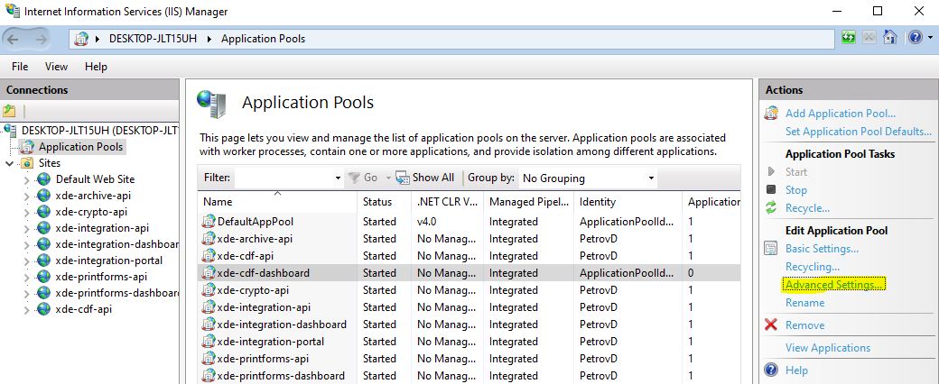The image size is (939, 384).
Task: Expand the xde-crypto-api site node
Action: 26,212
